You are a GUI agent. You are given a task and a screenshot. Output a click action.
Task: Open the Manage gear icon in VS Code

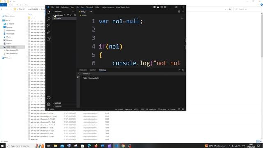(x=48, y=104)
